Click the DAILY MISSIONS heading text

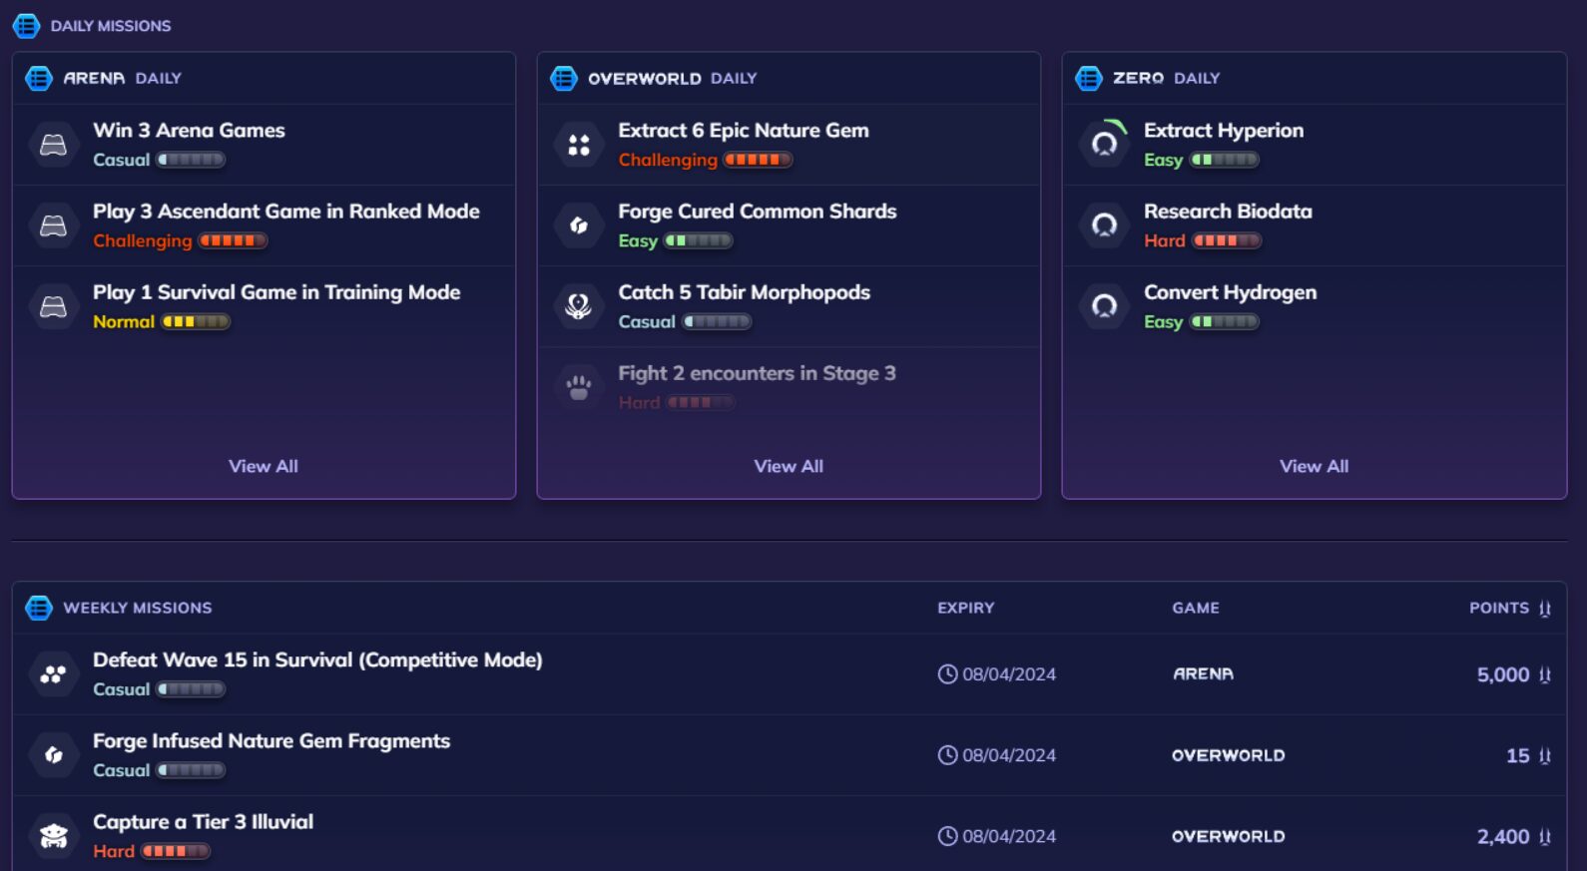point(111,26)
